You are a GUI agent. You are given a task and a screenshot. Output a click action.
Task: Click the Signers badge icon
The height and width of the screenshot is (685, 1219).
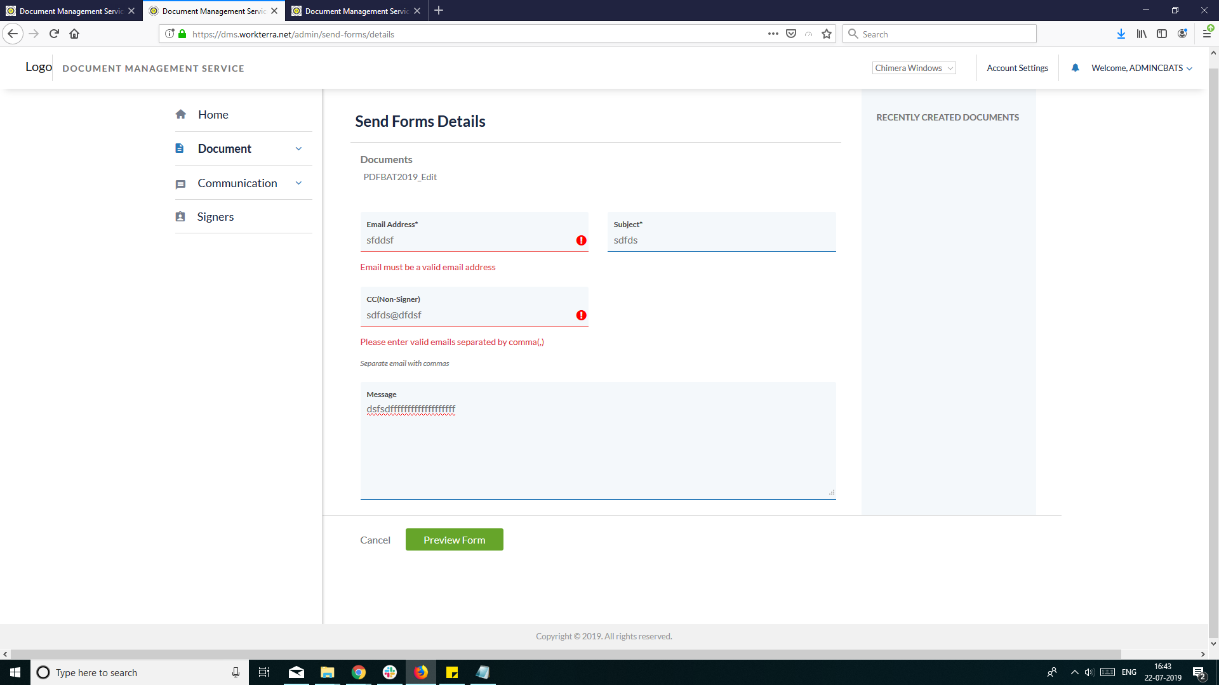pyautogui.click(x=180, y=217)
